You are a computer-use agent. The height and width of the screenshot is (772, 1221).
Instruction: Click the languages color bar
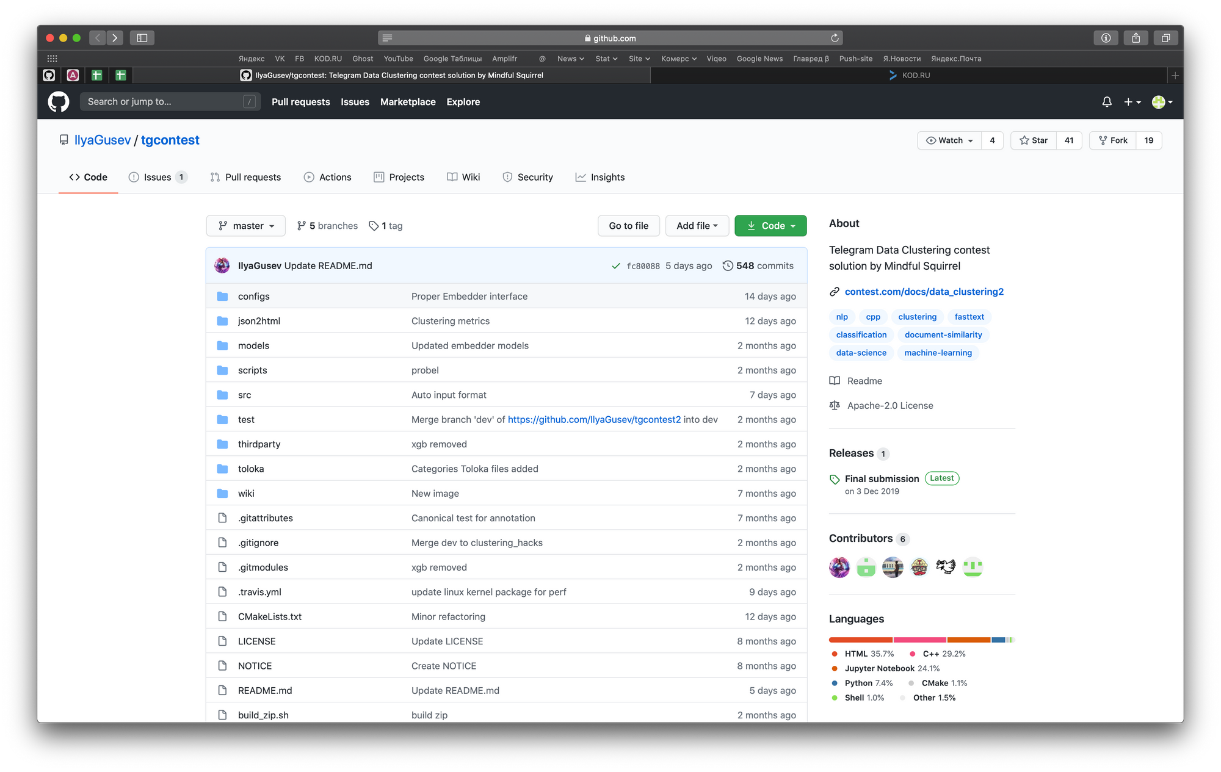(x=921, y=640)
